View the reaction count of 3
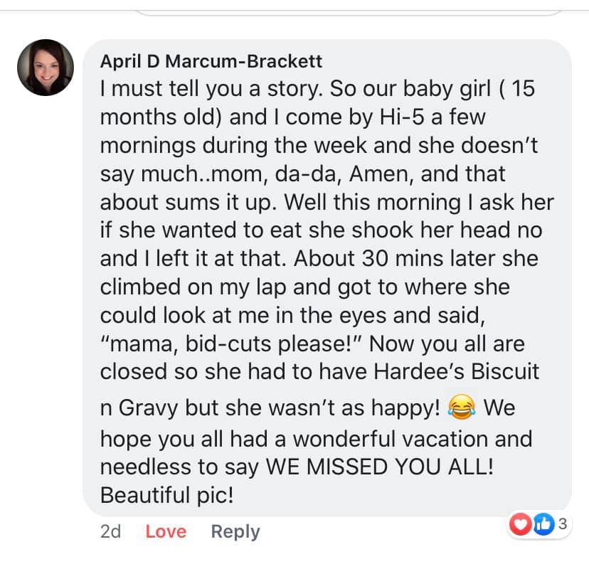The image size is (589, 564). pyautogui.click(x=562, y=525)
